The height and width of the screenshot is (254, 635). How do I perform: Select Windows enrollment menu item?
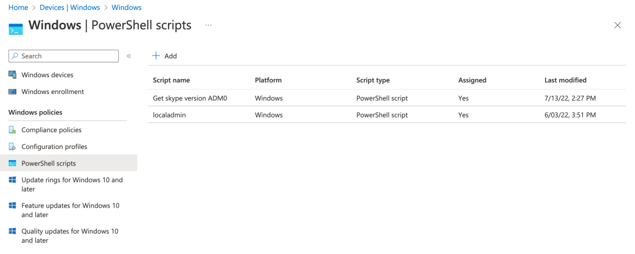coord(53,91)
